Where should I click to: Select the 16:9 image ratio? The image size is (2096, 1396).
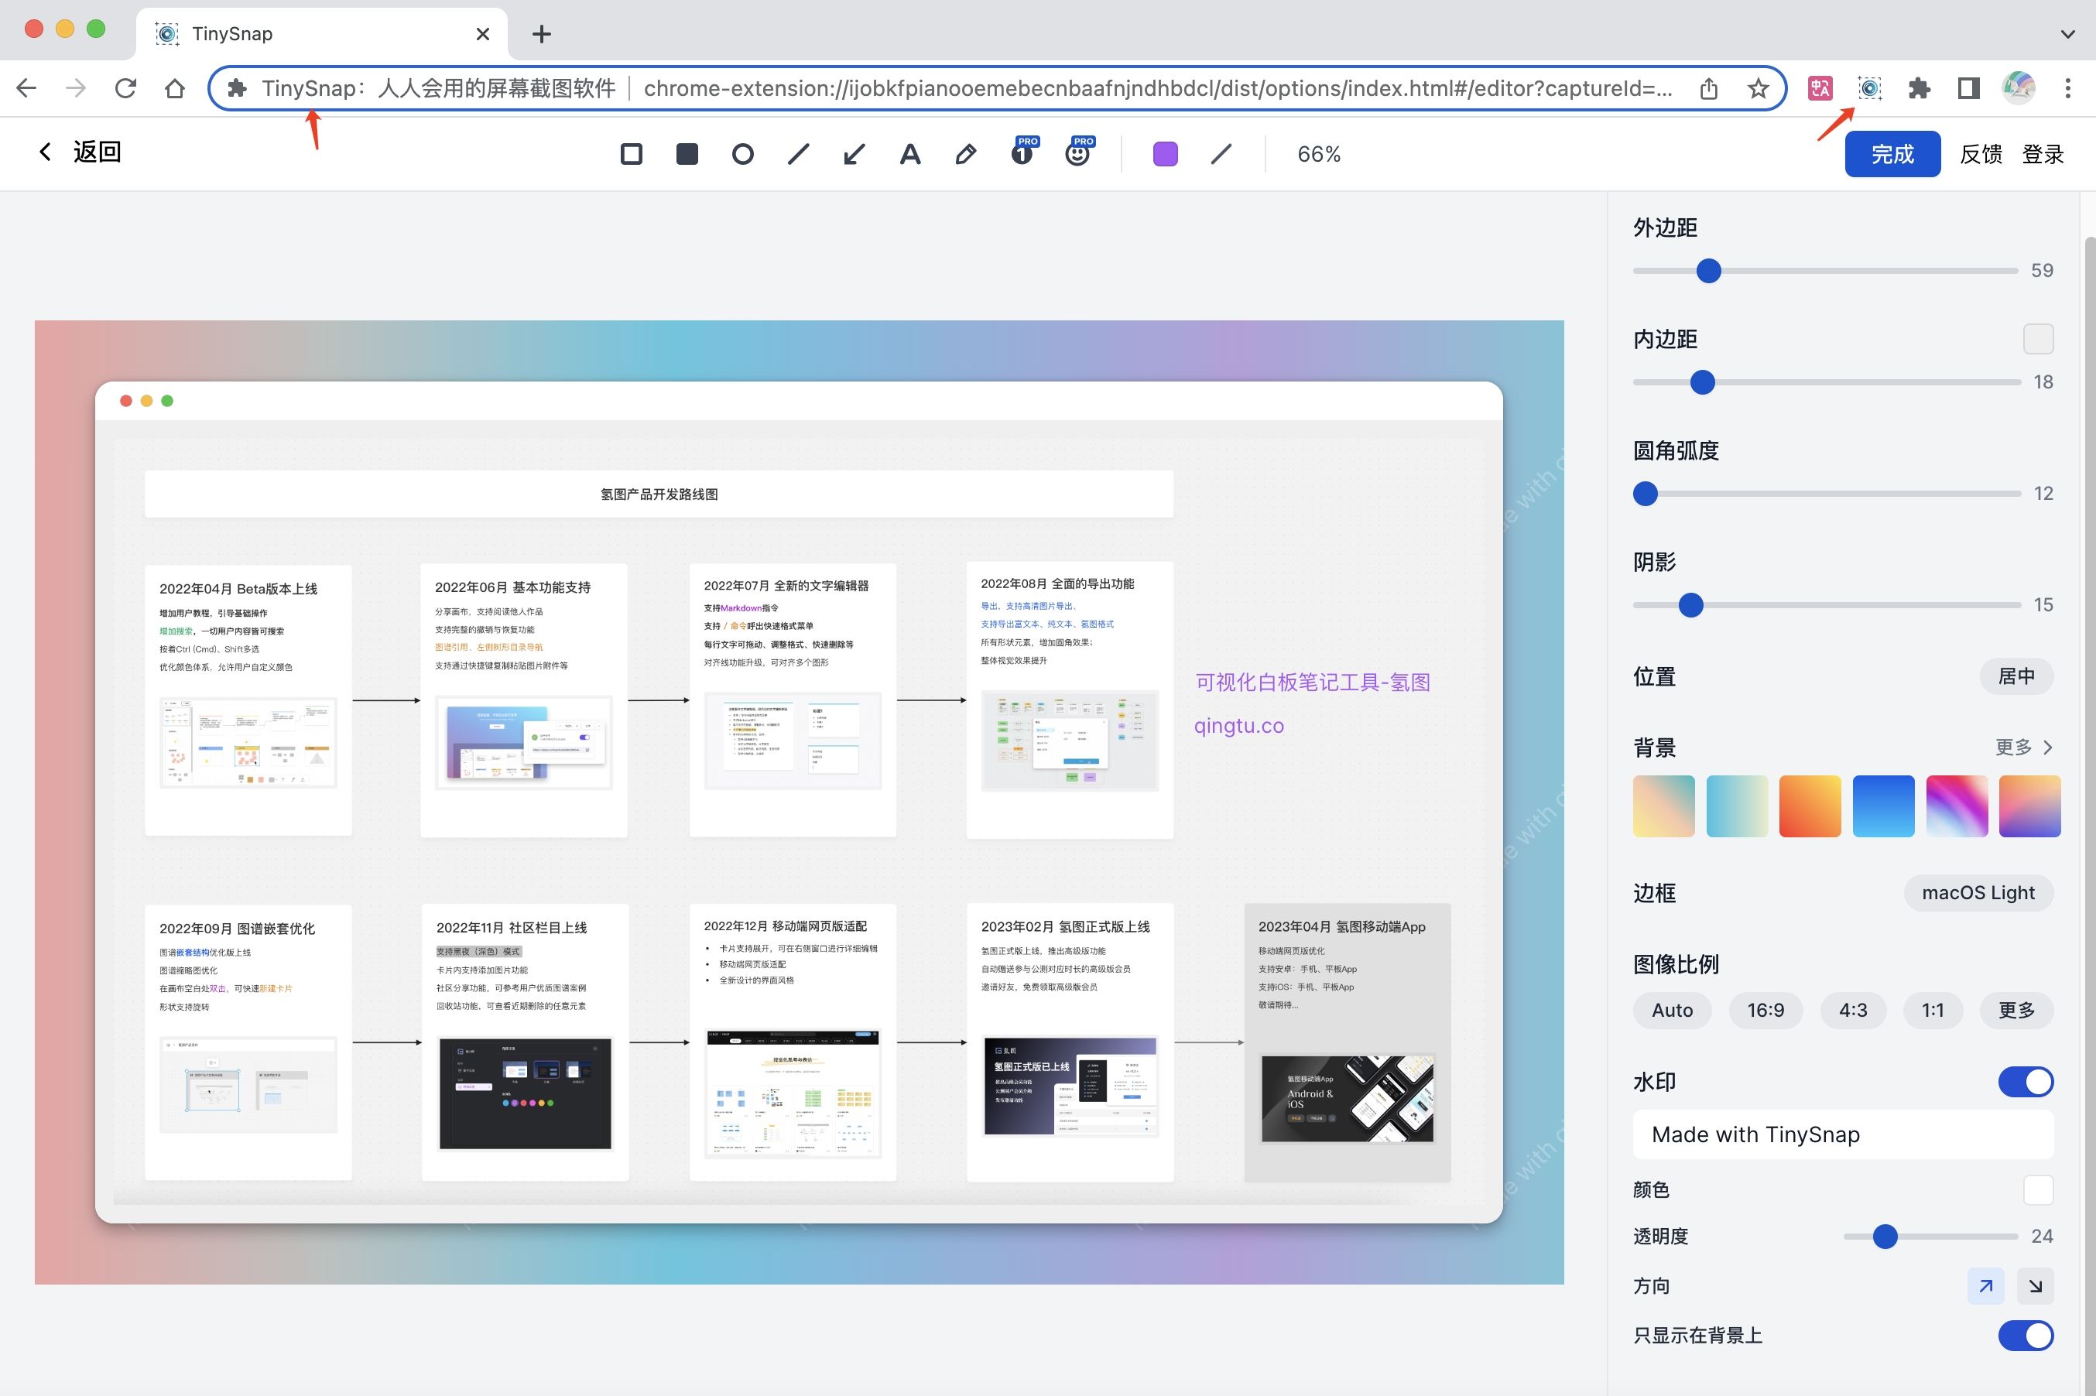[x=1765, y=1010]
